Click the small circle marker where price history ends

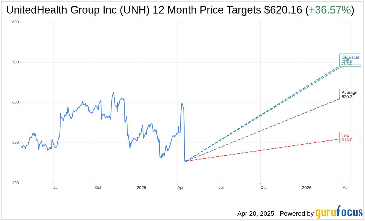[186, 161]
